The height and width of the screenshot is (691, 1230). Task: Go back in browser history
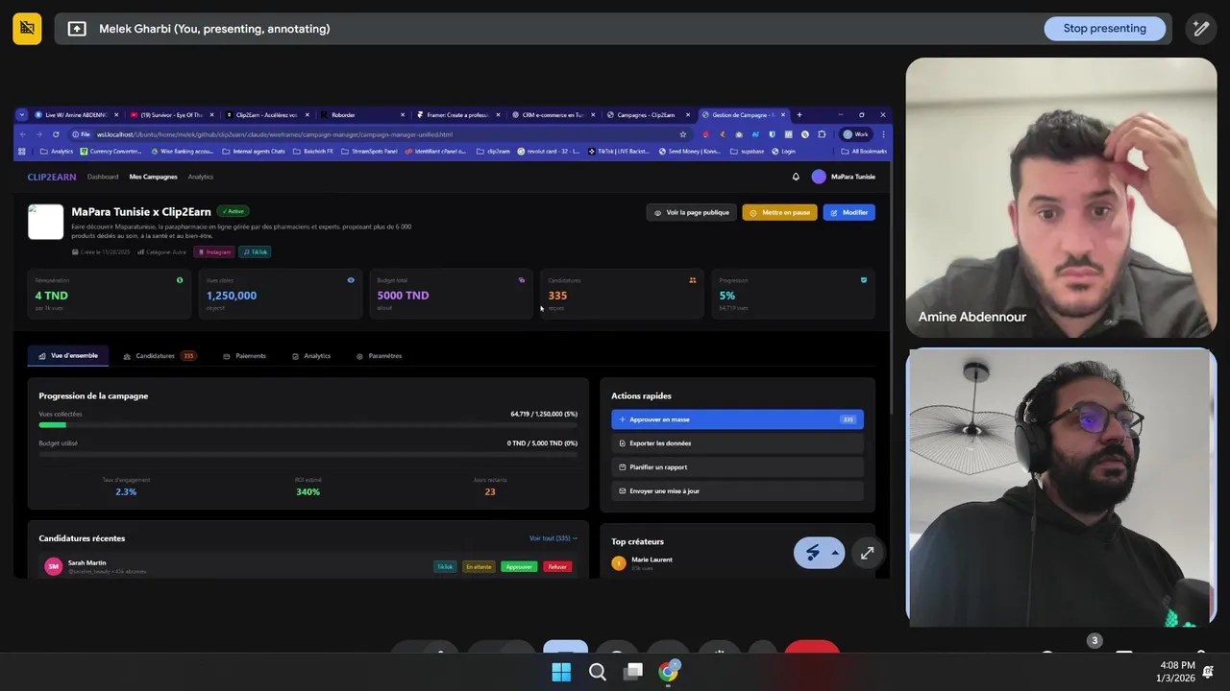click(23, 134)
